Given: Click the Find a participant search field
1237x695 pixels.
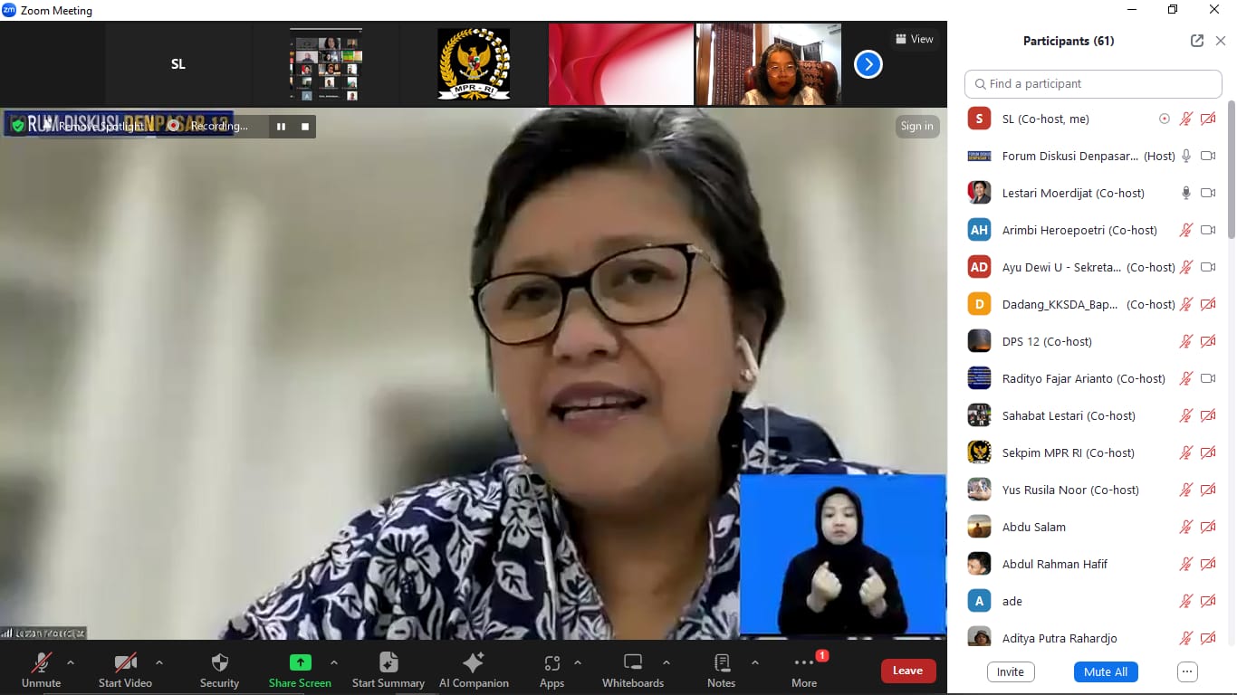Looking at the screenshot, I should tap(1092, 83).
